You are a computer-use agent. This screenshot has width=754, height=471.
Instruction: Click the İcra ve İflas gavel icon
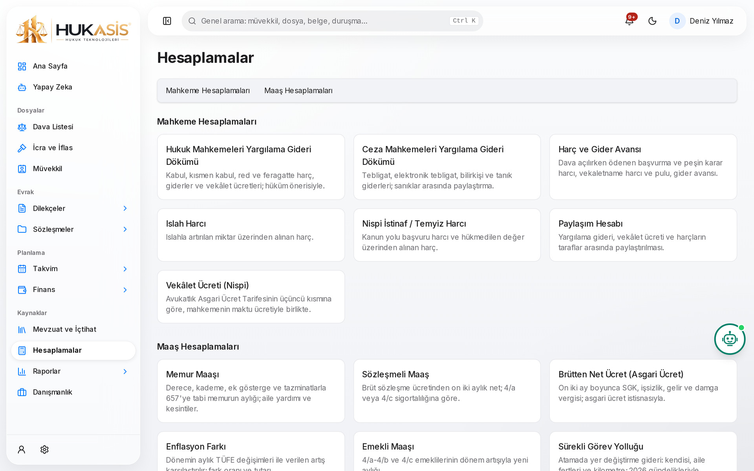[x=22, y=148]
